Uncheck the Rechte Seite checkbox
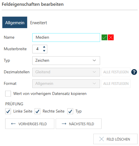 tap(37, 111)
